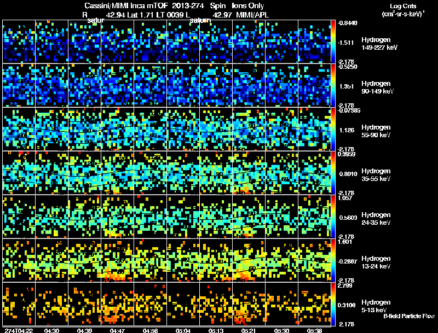Click the colorbar for Hydrogen 35-55 keV
The image size is (438, 333).
[x=333, y=173]
